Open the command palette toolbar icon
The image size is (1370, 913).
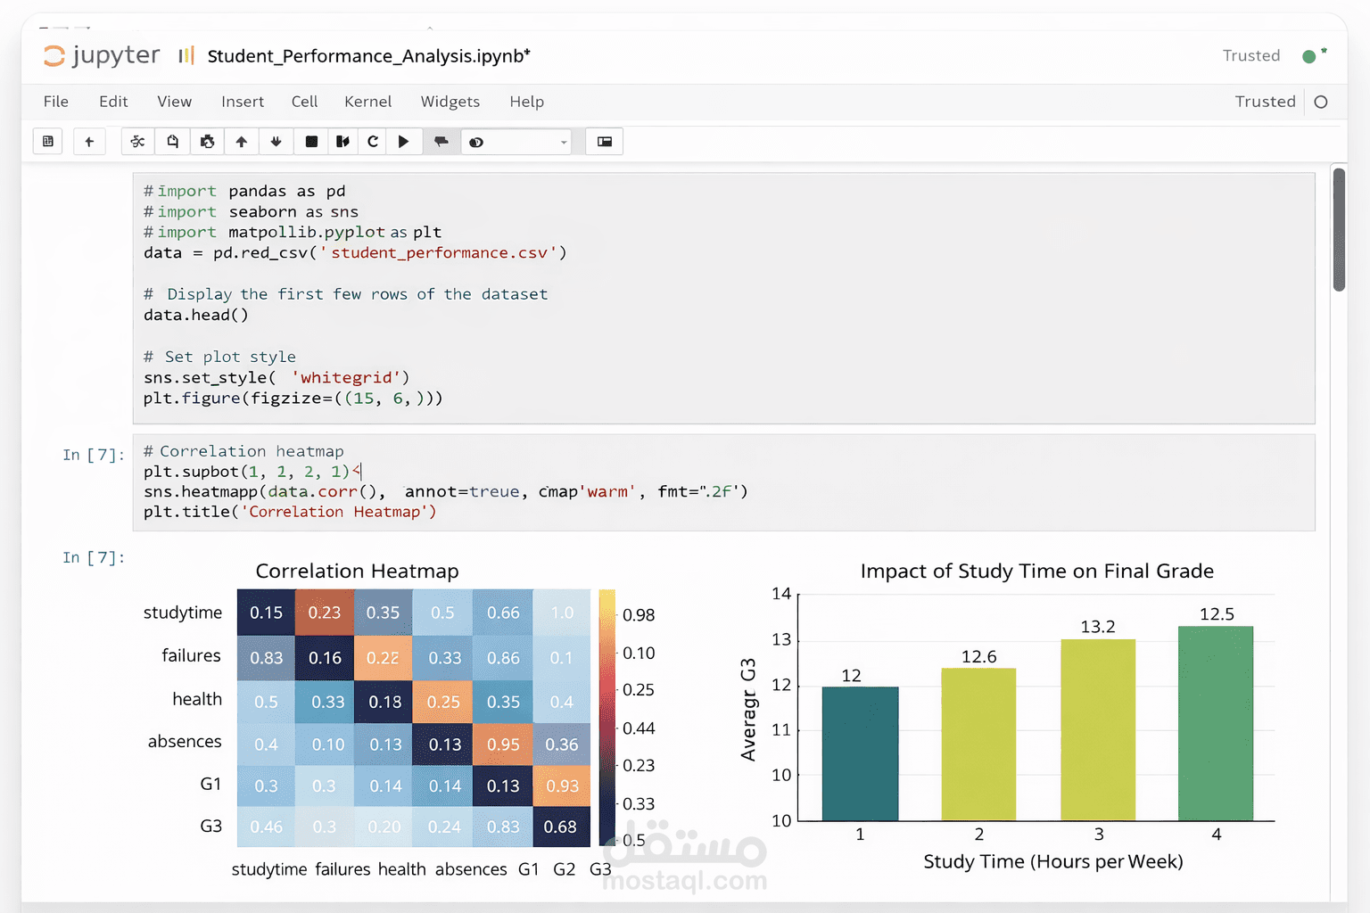[x=604, y=141]
